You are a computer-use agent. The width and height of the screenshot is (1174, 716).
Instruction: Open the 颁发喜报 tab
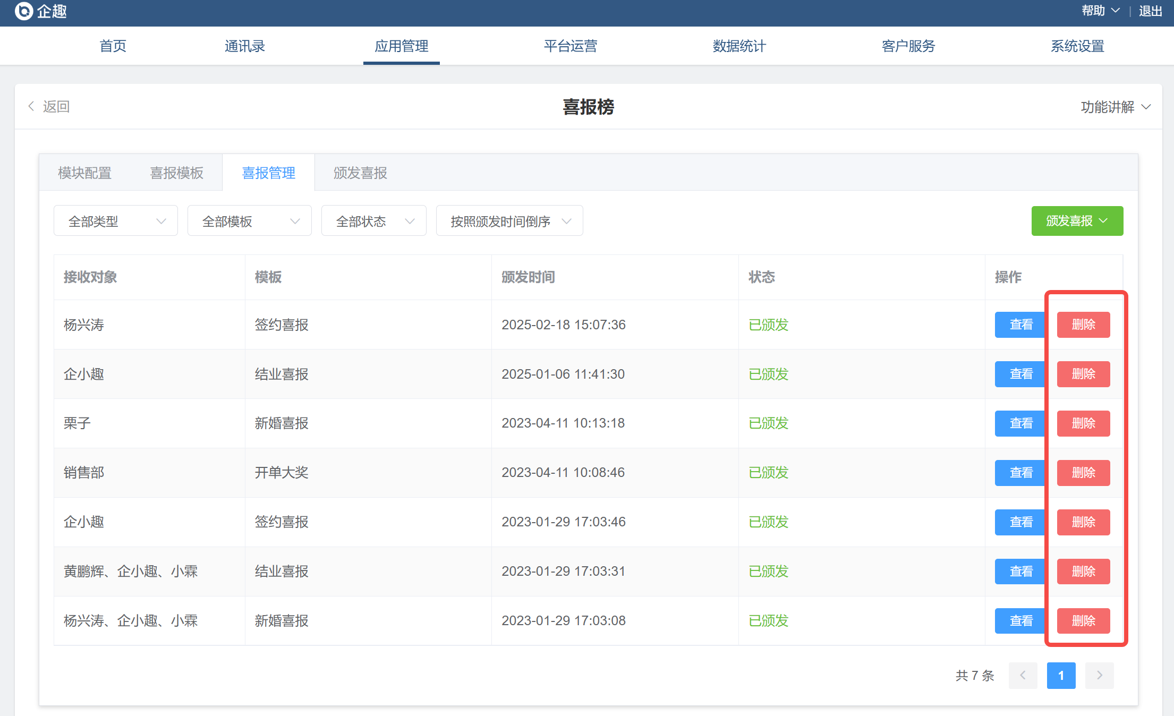click(x=360, y=173)
